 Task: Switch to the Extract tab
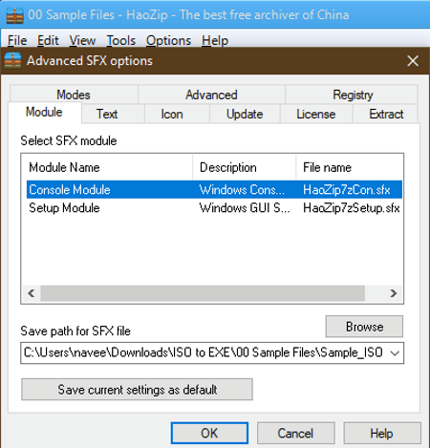click(385, 114)
